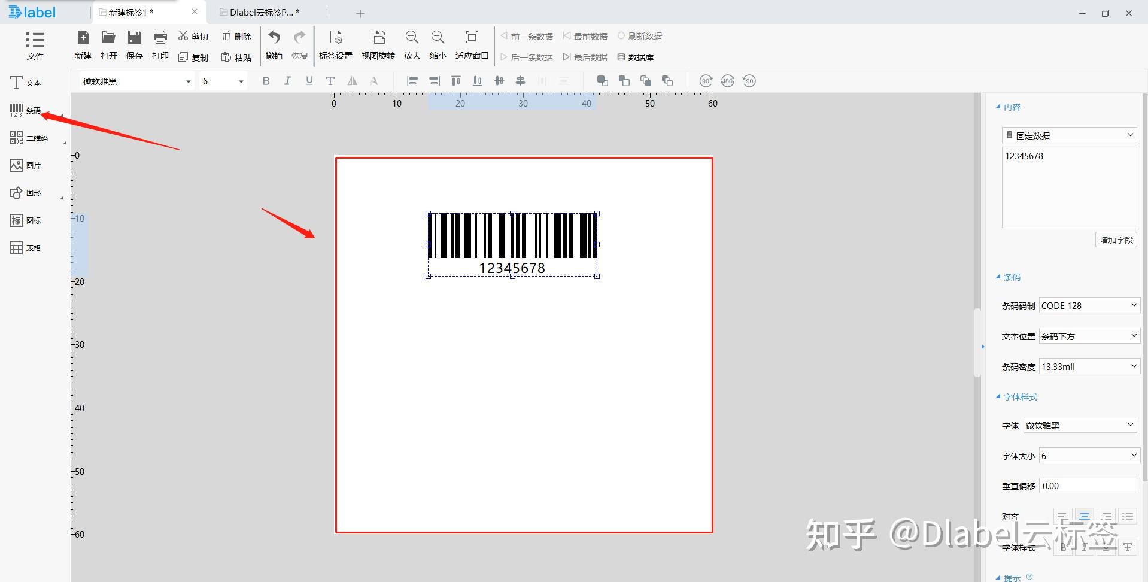1148x582 pixels.
Task: Zoom in with 放大
Action: (x=412, y=46)
